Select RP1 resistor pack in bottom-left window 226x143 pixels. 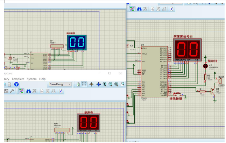pyautogui.click(x=62, y=130)
